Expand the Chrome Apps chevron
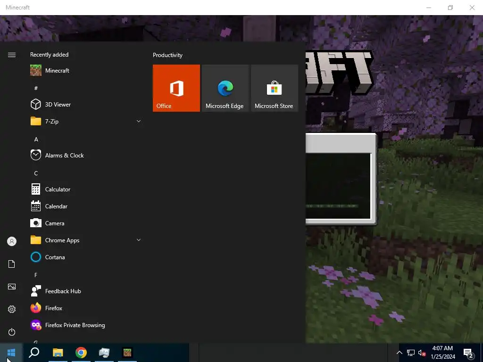Image resolution: width=483 pixels, height=362 pixels. 139,240
